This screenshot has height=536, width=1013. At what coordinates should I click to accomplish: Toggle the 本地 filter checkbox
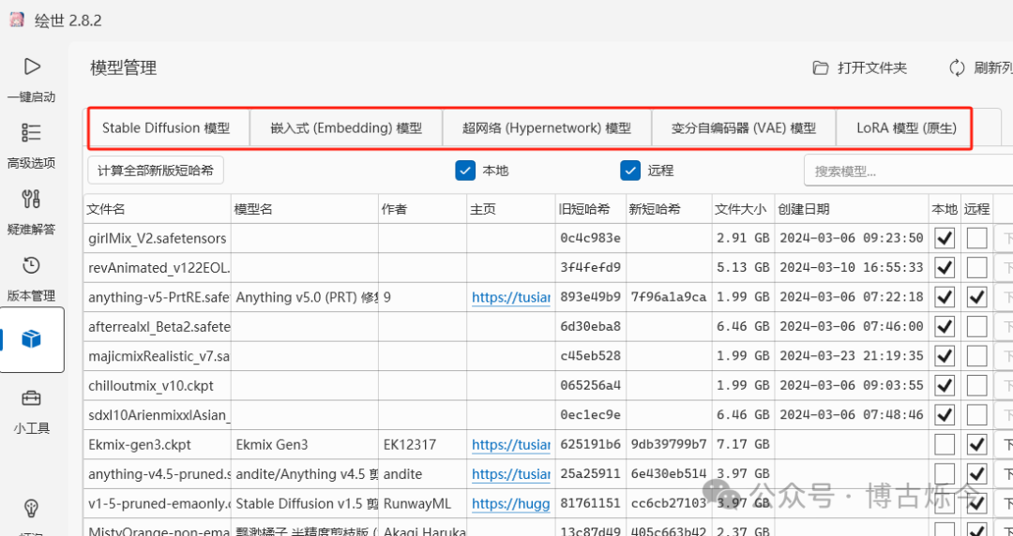466,171
